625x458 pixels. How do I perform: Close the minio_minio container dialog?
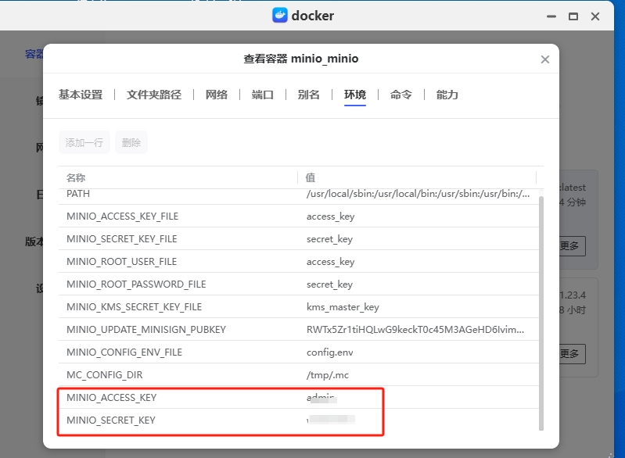[545, 59]
